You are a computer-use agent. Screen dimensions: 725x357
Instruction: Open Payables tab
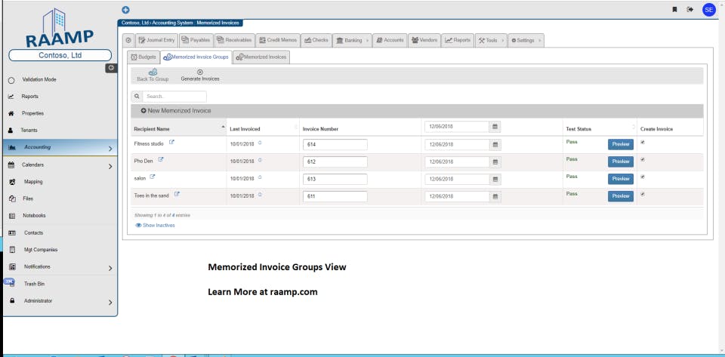coord(196,41)
